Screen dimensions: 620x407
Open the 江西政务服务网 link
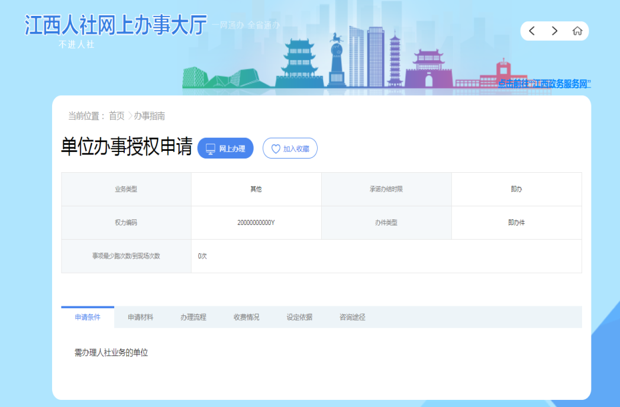[545, 84]
